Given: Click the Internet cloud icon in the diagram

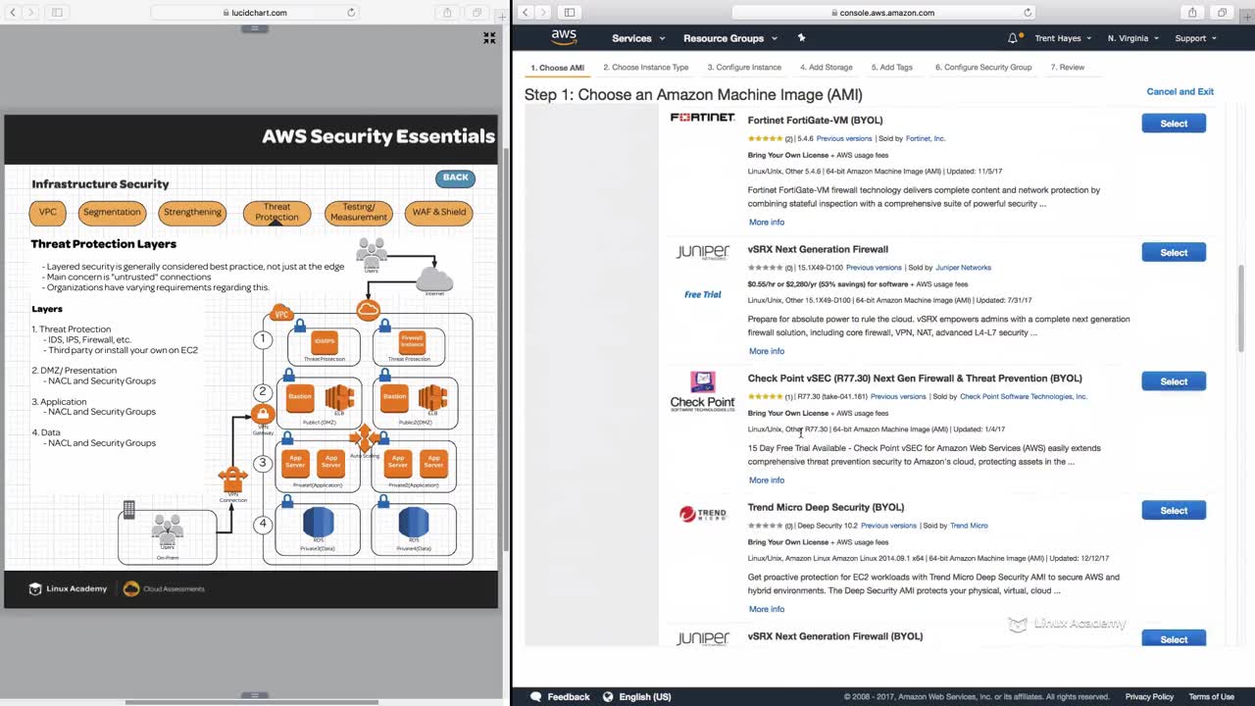Looking at the screenshot, I should [x=434, y=280].
